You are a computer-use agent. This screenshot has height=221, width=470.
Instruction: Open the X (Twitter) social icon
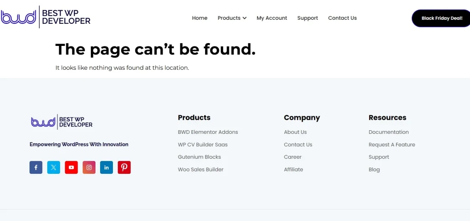tap(54, 167)
